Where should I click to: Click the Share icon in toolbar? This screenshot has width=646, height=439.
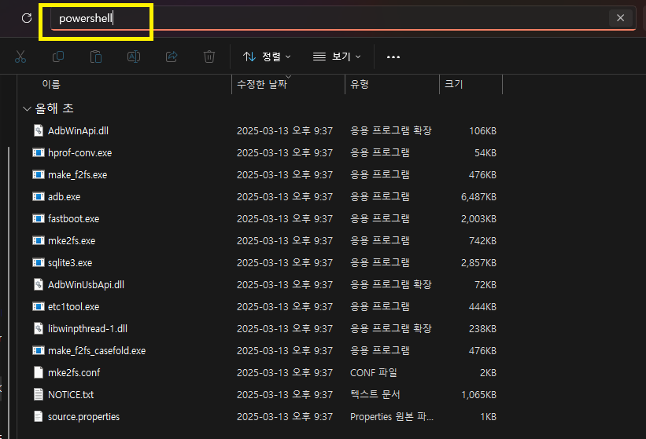tap(172, 57)
